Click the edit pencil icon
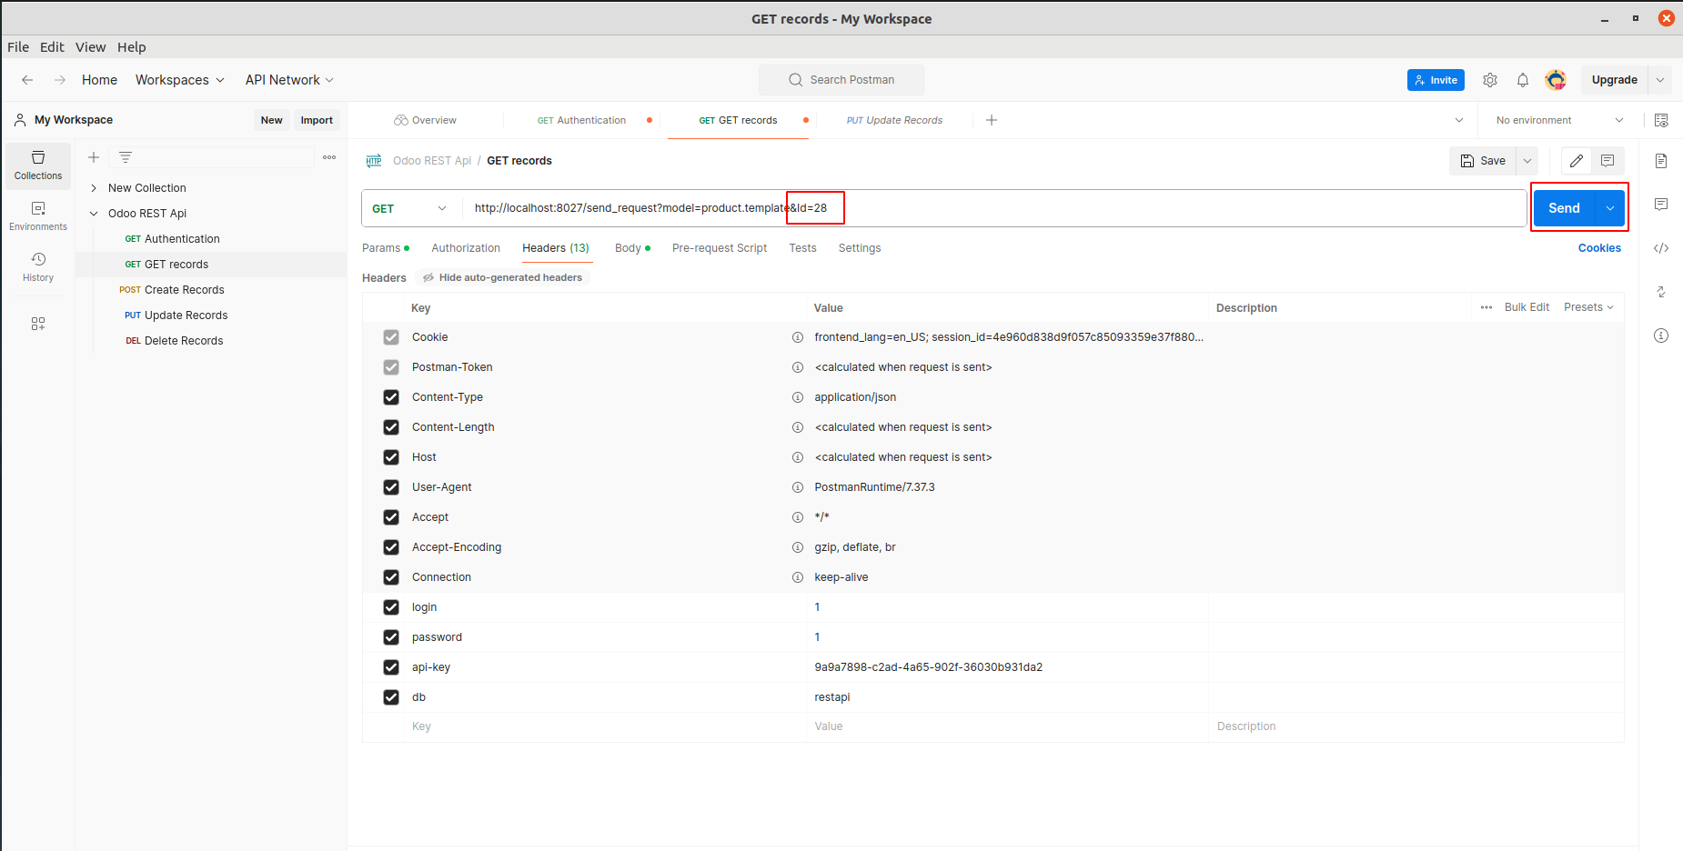The width and height of the screenshot is (1683, 851). click(1577, 161)
